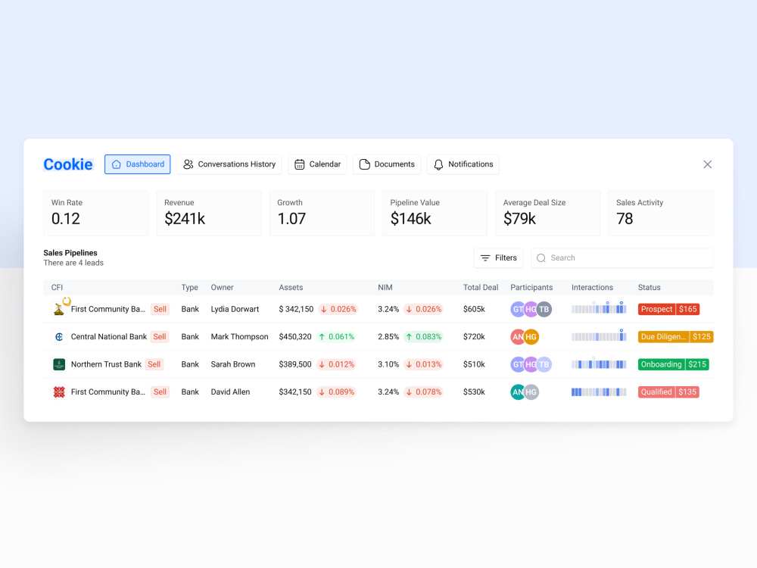Click Northern Trust Bank logo icon
The width and height of the screenshot is (757, 568).
[x=59, y=364]
